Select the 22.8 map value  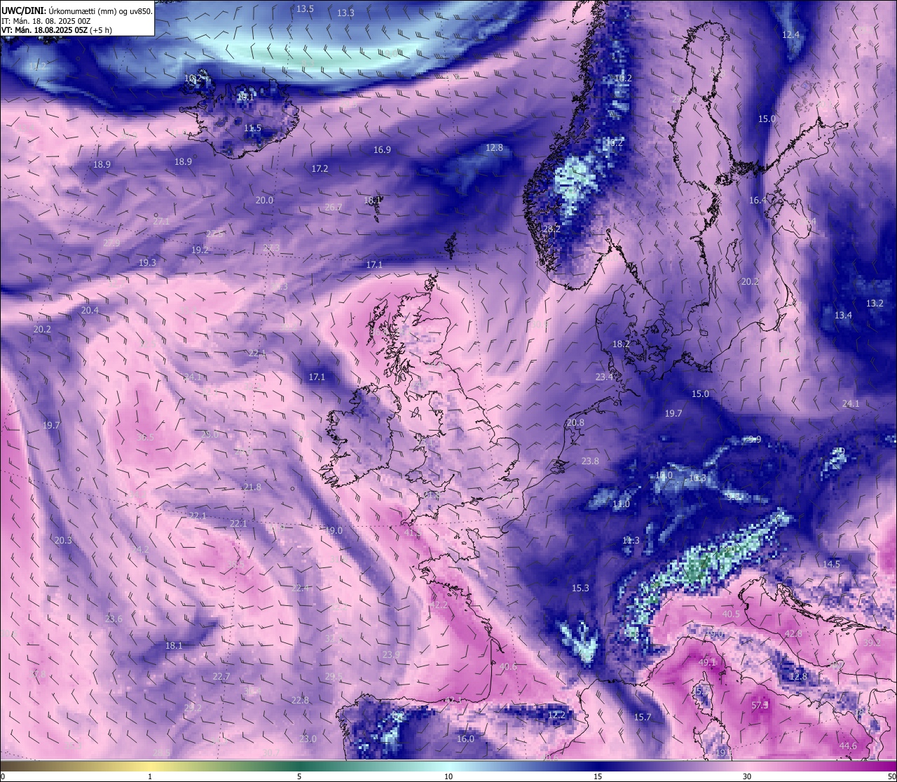(x=300, y=700)
